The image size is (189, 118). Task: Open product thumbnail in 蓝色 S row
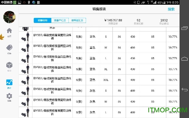coord(26,37)
